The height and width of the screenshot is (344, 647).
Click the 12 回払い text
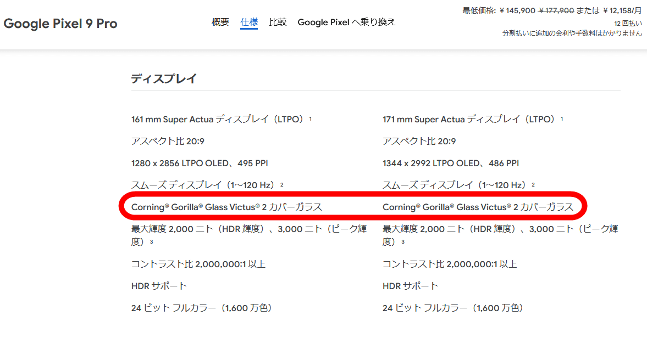[x=628, y=24]
